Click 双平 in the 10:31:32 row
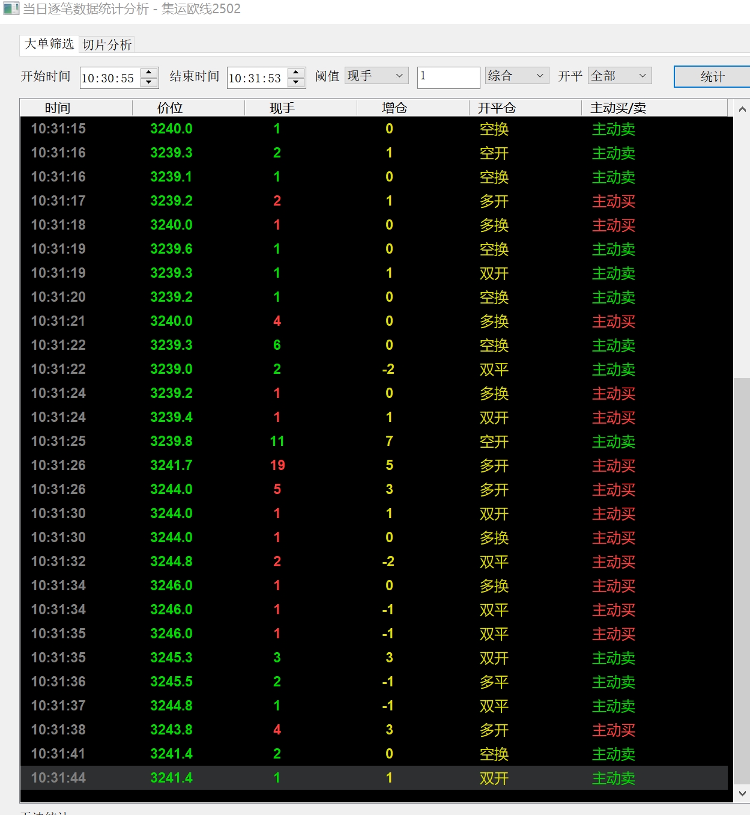This screenshot has width=750, height=815. (494, 562)
